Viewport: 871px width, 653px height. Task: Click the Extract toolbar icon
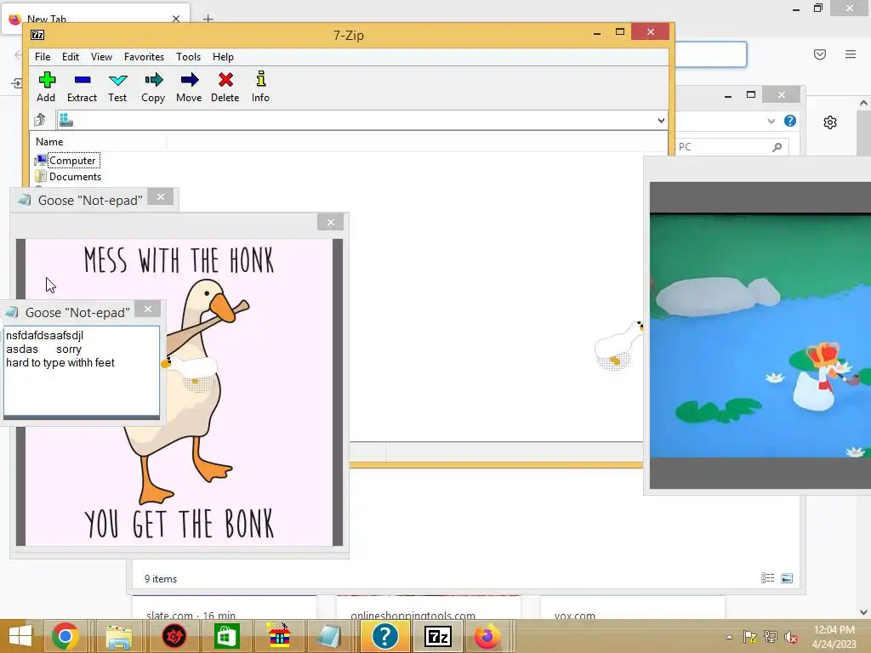pyautogui.click(x=83, y=88)
